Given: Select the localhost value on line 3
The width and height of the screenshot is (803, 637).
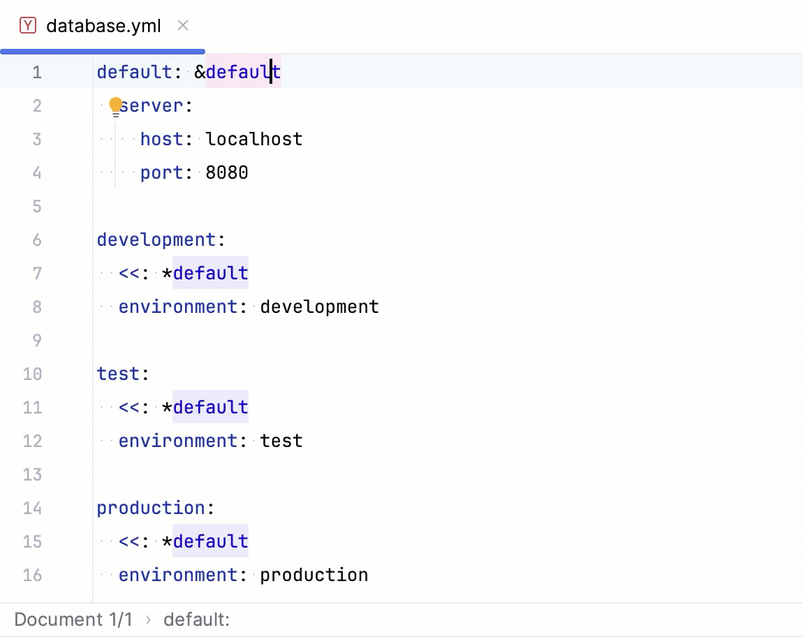Looking at the screenshot, I should (x=253, y=139).
